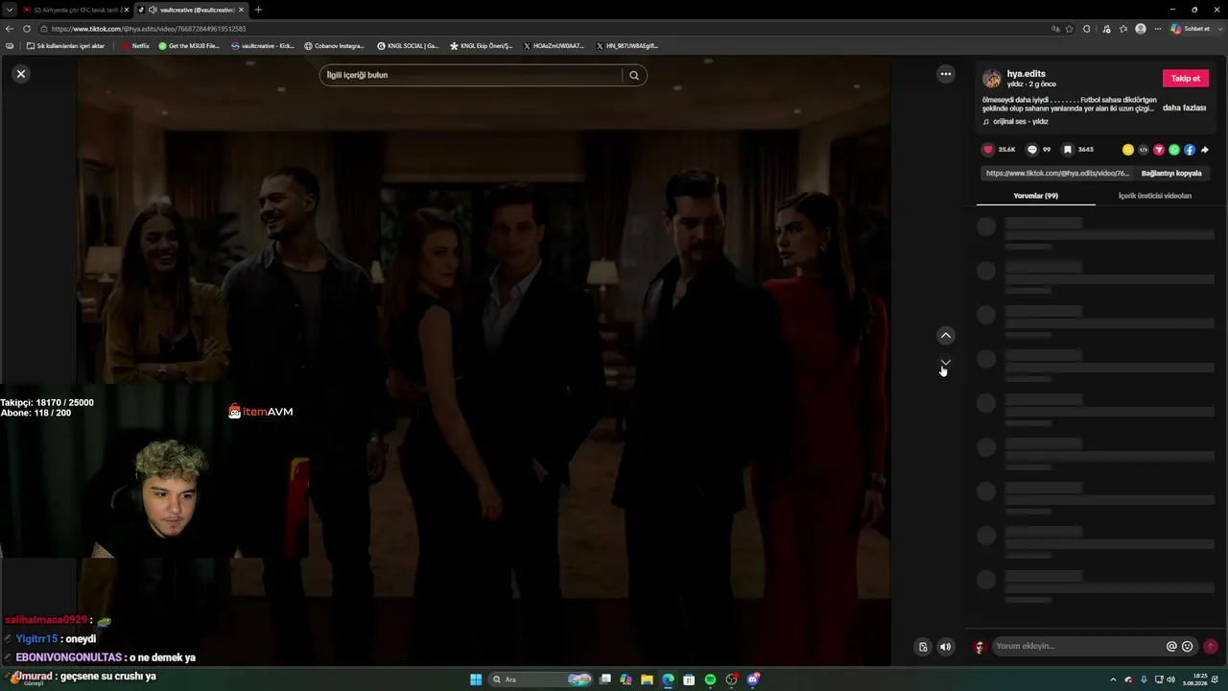Screen dimensions: 1228x691
Task: Open File Explorer from the taskbar
Action: (648, 679)
